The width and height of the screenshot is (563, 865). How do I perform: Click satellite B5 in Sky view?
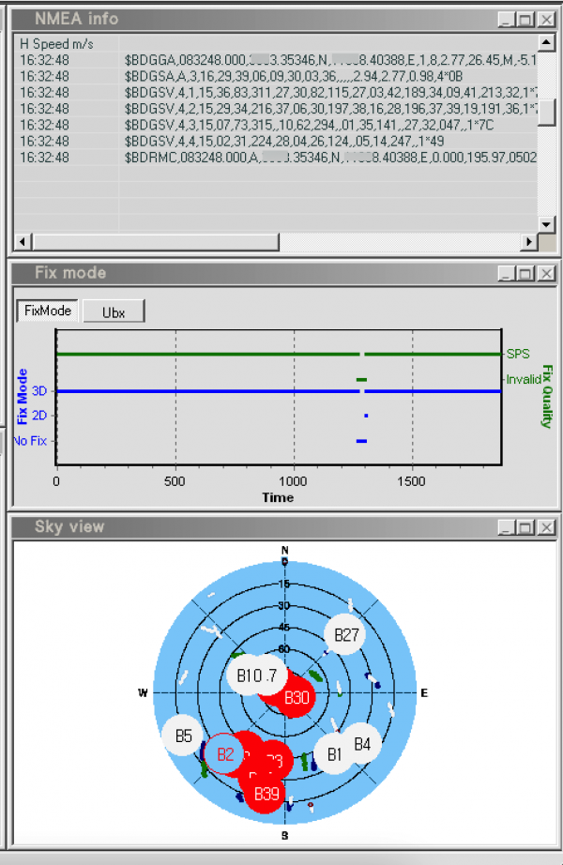point(184,736)
